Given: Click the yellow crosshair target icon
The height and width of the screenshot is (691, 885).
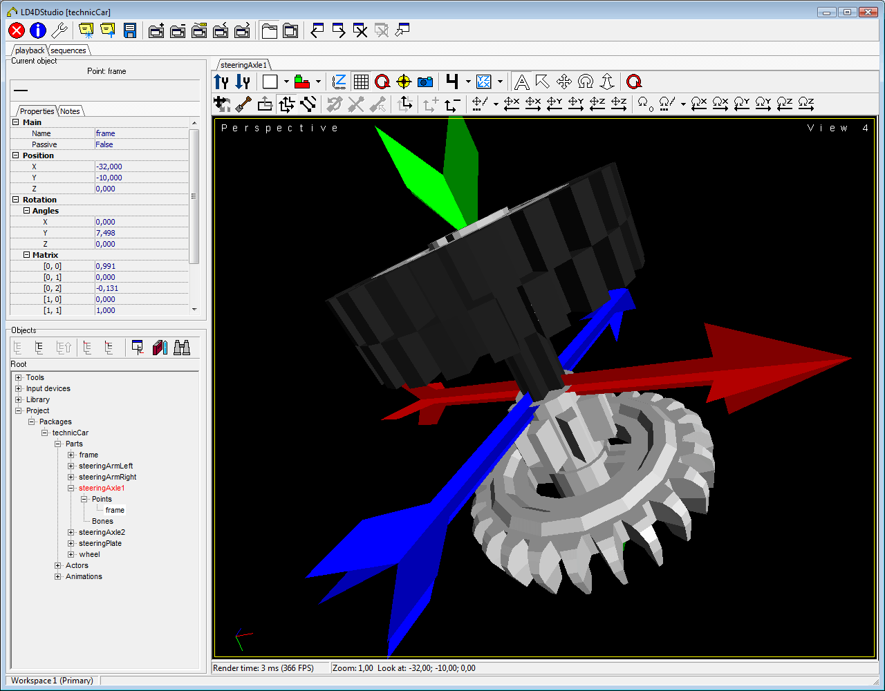Looking at the screenshot, I should pos(404,82).
